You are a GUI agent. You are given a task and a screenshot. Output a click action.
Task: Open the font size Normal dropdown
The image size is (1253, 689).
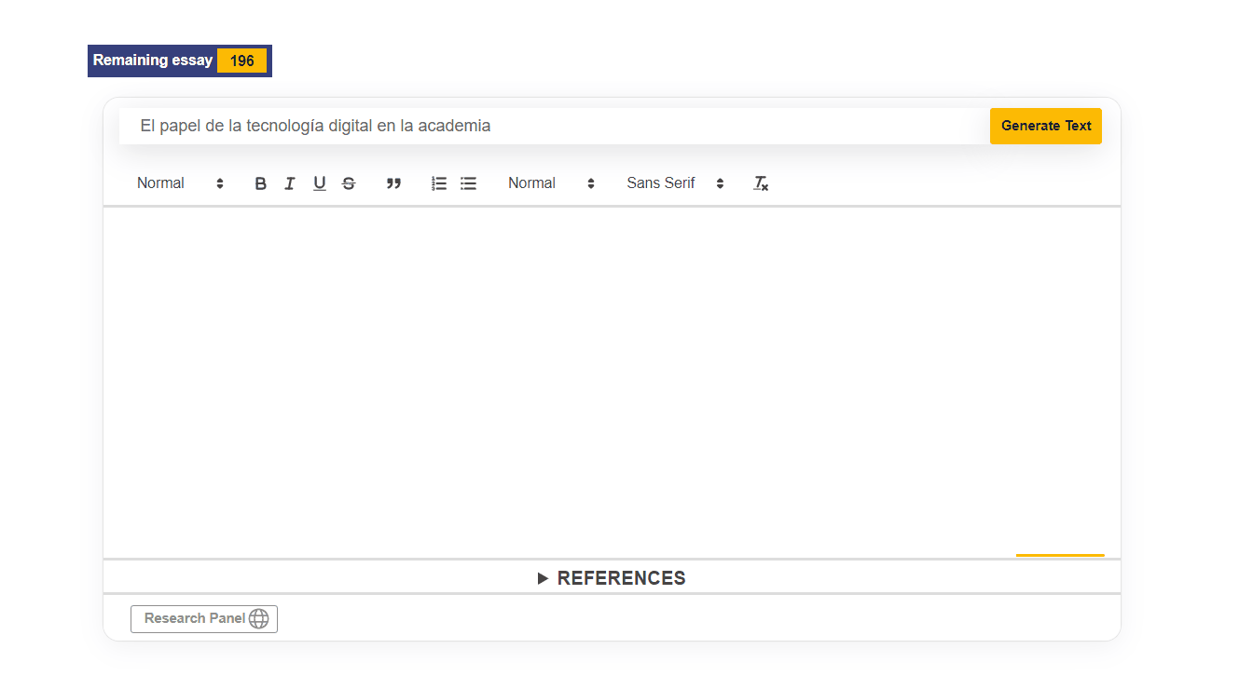pos(551,183)
